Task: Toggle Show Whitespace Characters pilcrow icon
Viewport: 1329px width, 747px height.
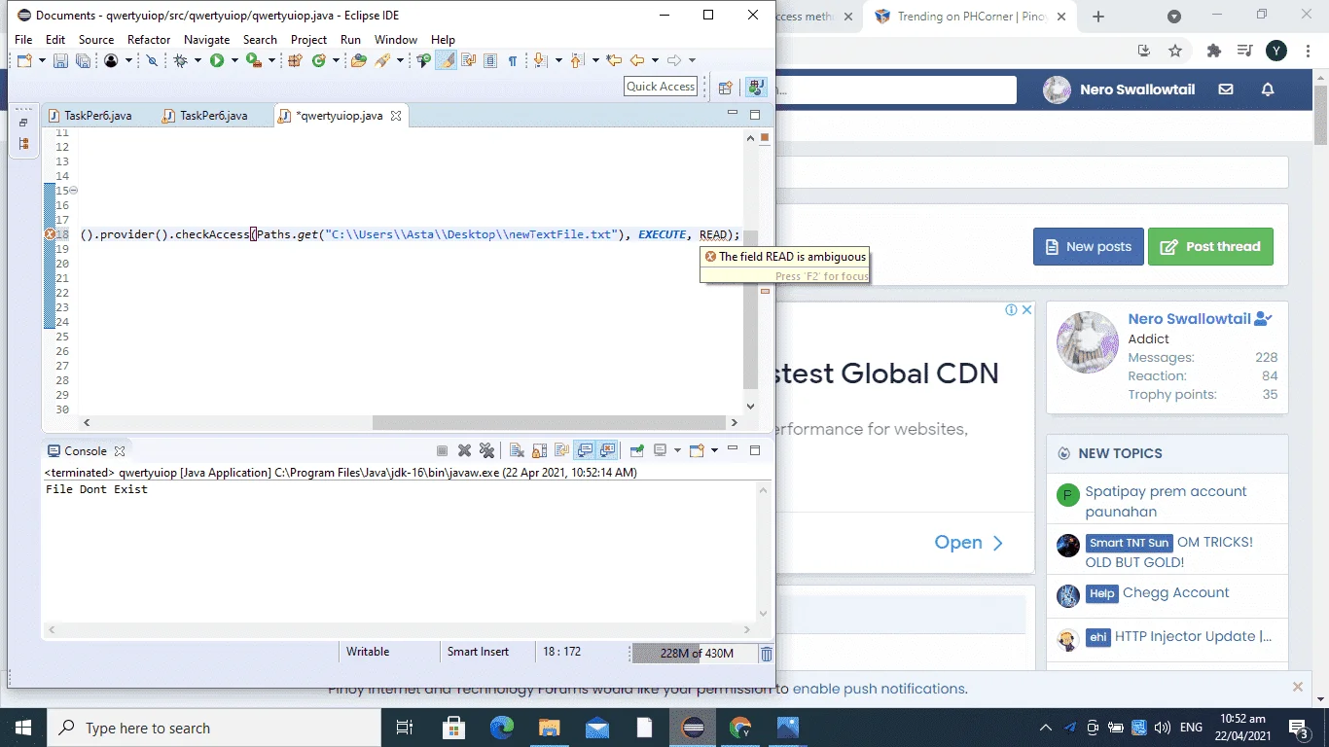Action: (x=513, y=60)
